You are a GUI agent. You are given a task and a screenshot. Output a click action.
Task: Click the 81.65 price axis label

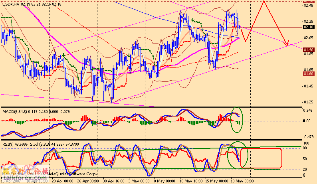308,70
